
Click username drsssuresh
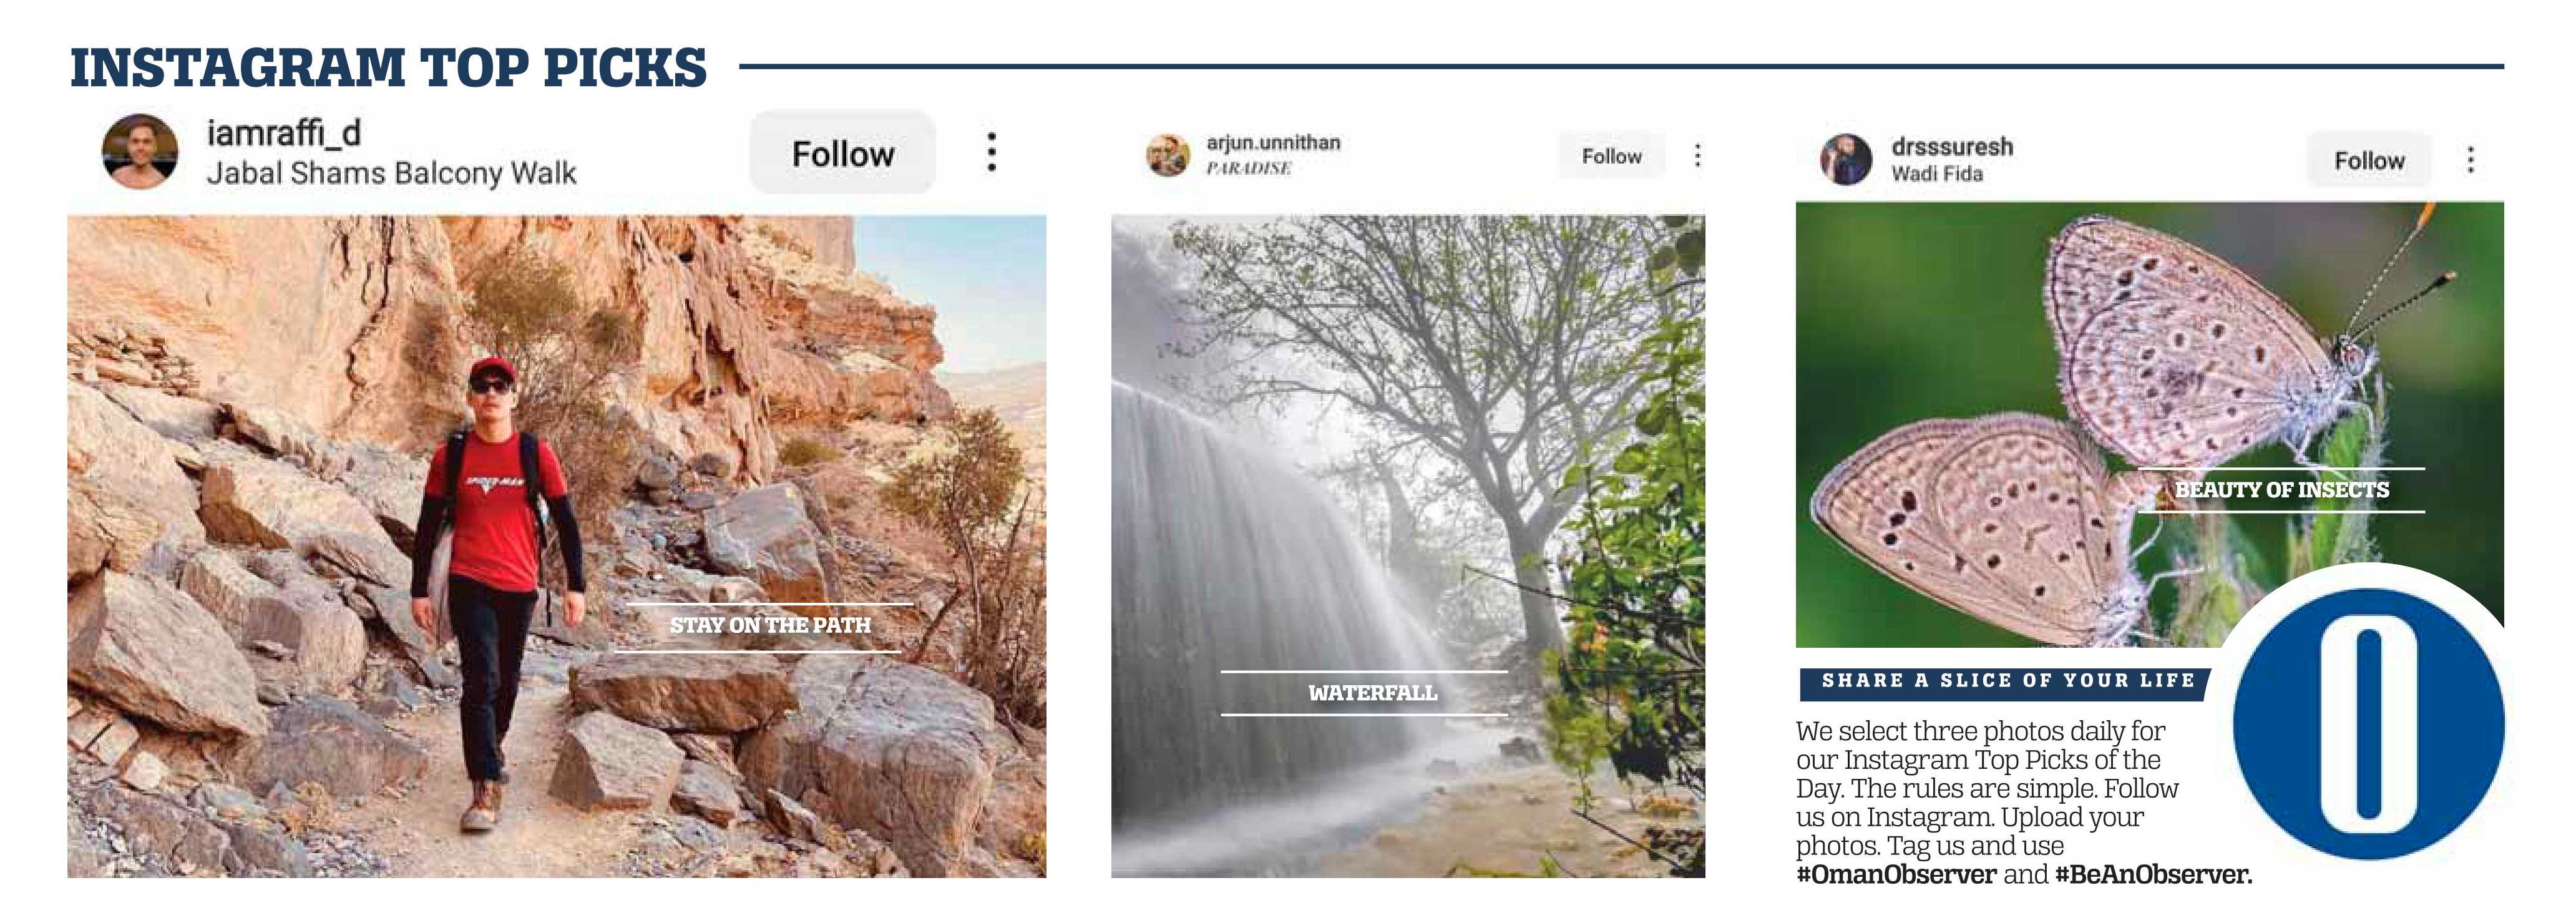pyautogui.click(x=1951, y=147)
